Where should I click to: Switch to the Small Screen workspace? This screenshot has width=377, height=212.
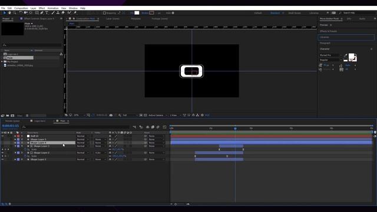[295, 13]
